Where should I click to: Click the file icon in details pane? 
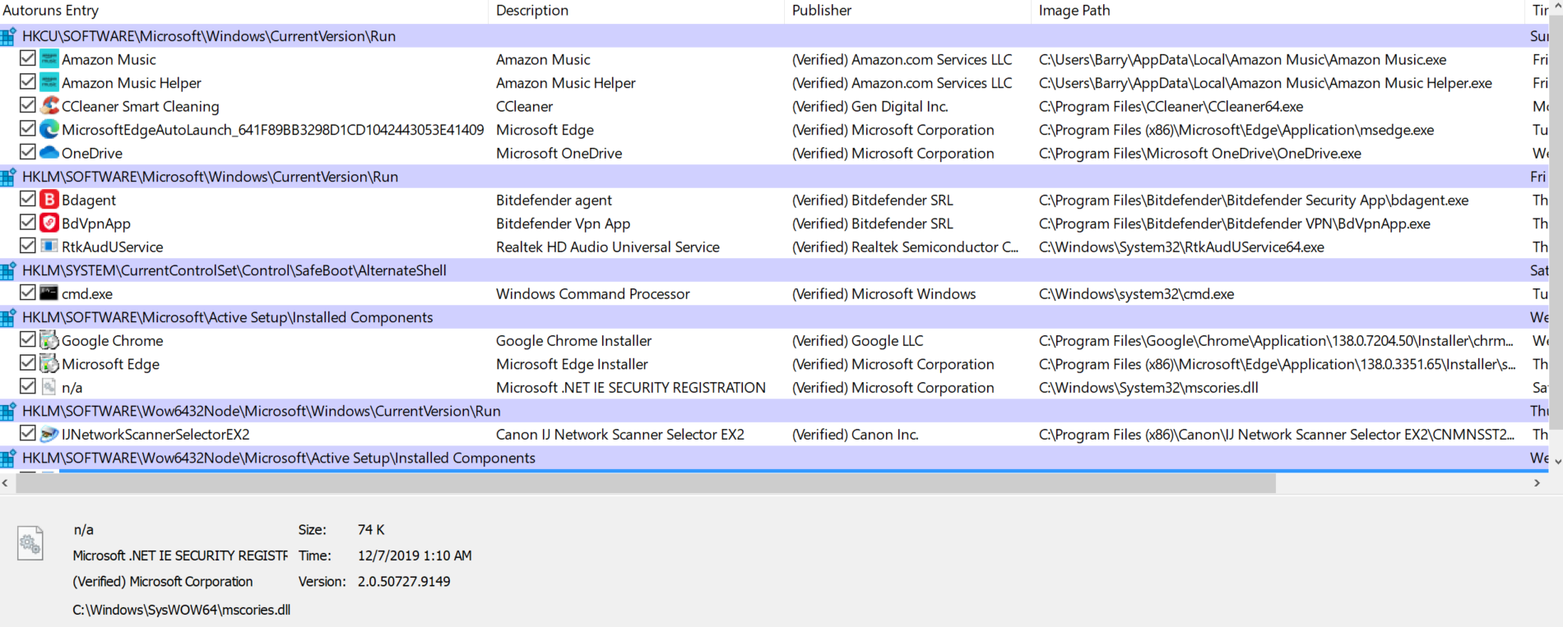[30, 543]
